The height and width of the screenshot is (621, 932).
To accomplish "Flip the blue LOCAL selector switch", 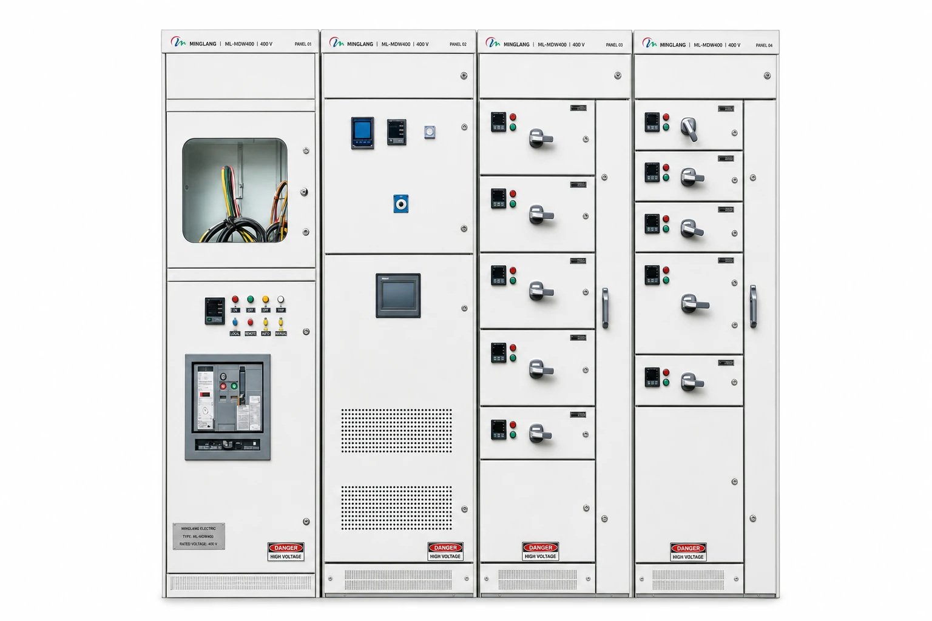I will 235,323.
